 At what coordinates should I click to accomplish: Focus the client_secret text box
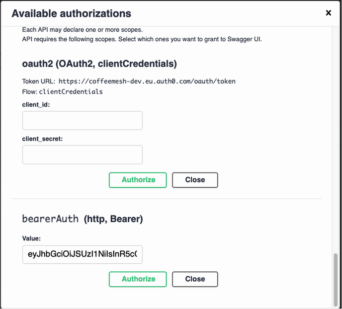click(x=83, y=154)
